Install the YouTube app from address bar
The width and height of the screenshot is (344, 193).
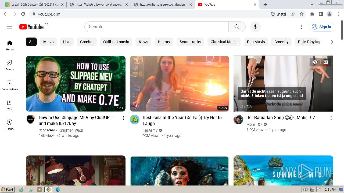pos(279,14)
